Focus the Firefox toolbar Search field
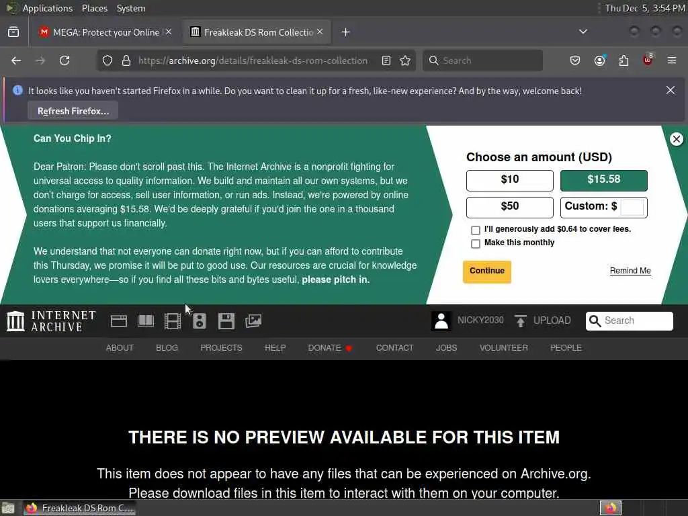 (x=482, y=60)
